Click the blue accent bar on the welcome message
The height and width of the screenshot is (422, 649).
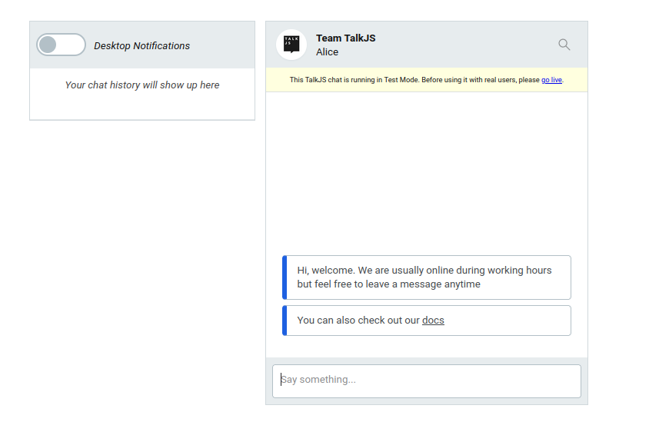pyautogui.click(x=285, y=277)
